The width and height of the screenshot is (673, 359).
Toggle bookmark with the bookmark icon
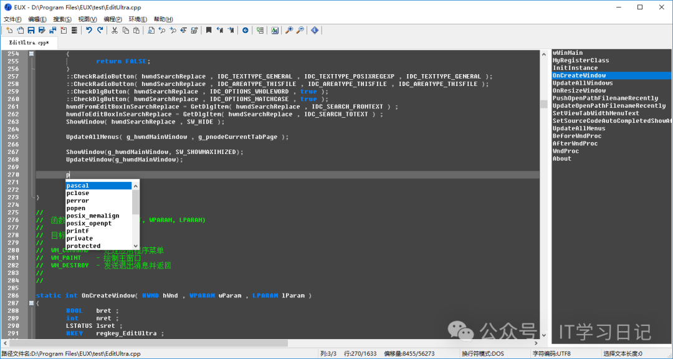[209, 30]
